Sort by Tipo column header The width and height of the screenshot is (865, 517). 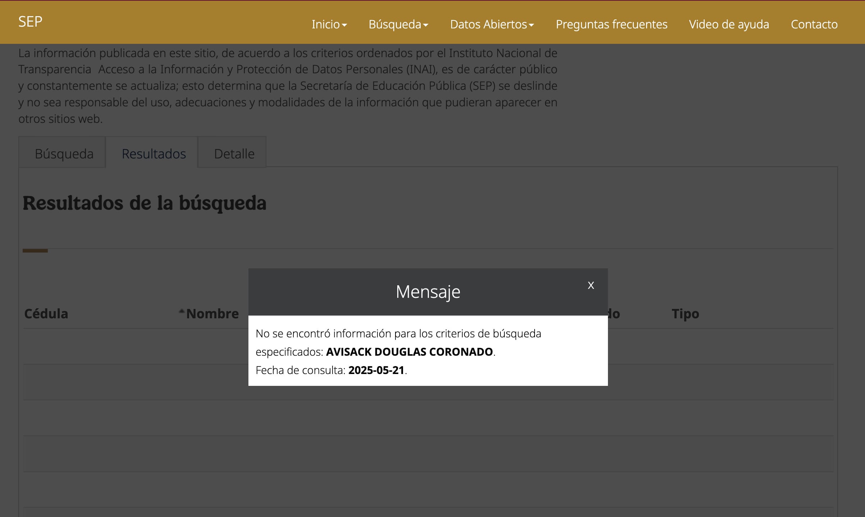(685, 314)
